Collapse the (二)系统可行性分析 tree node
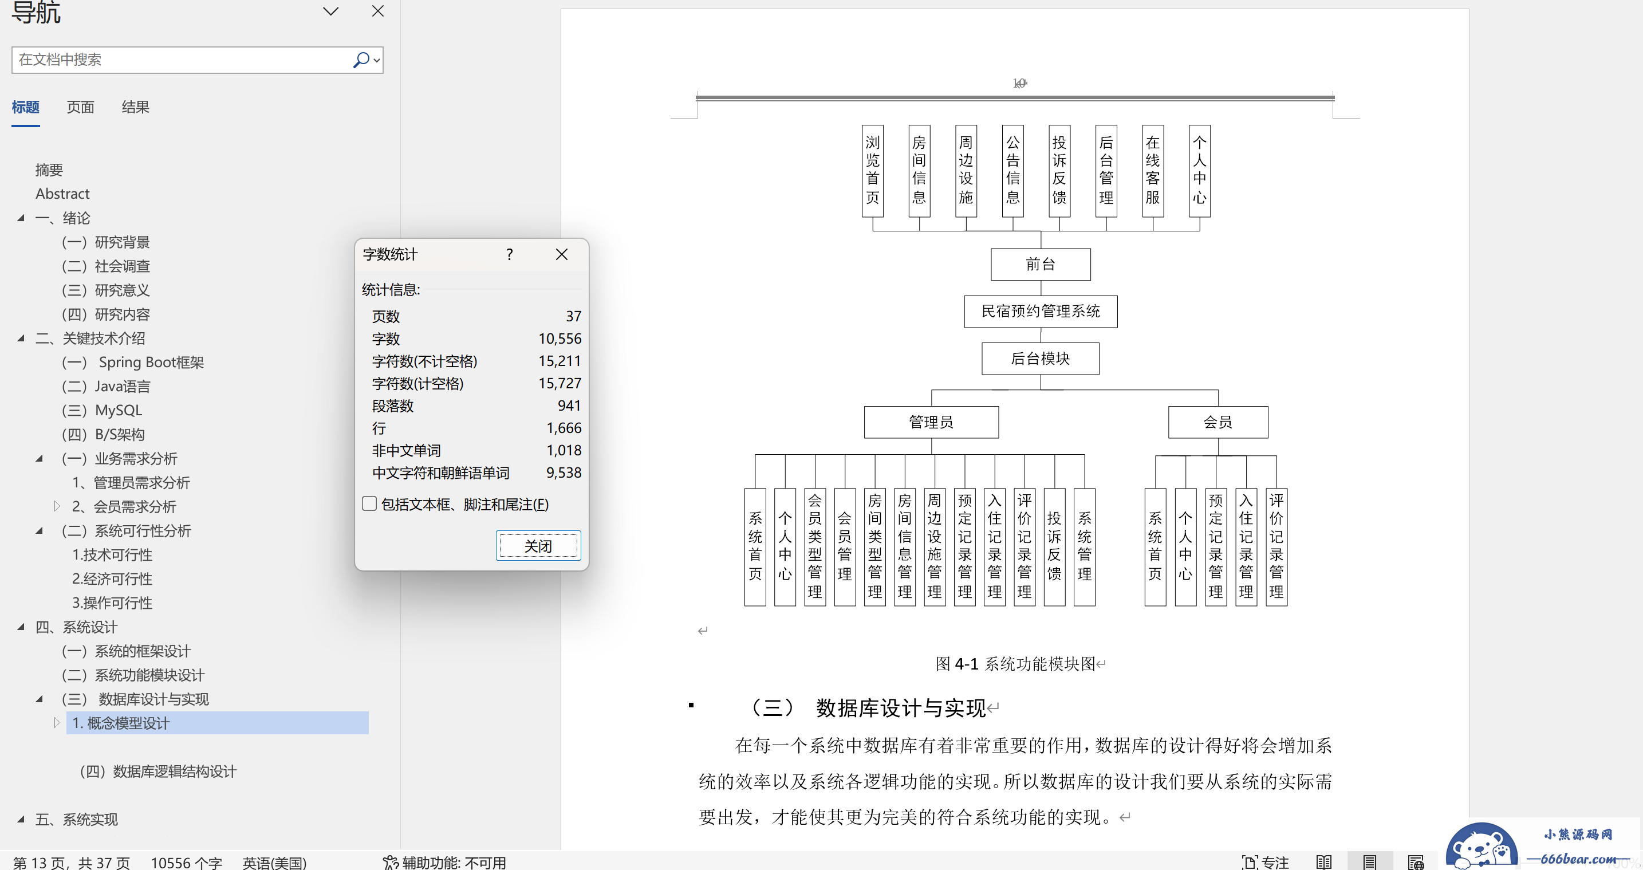1643x870 pixels. (x=40, y=531)
